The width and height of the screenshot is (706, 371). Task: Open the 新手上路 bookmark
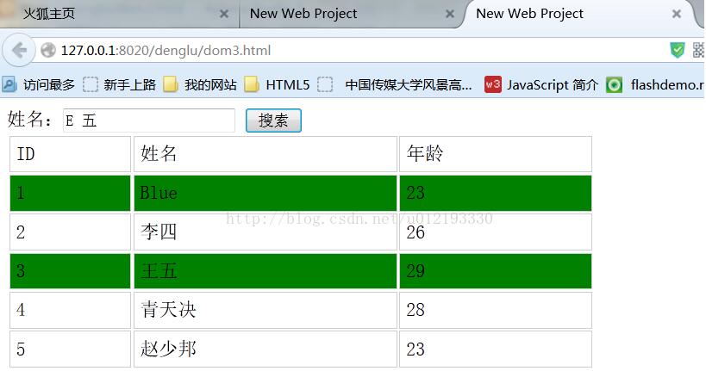tap(119, 84)
